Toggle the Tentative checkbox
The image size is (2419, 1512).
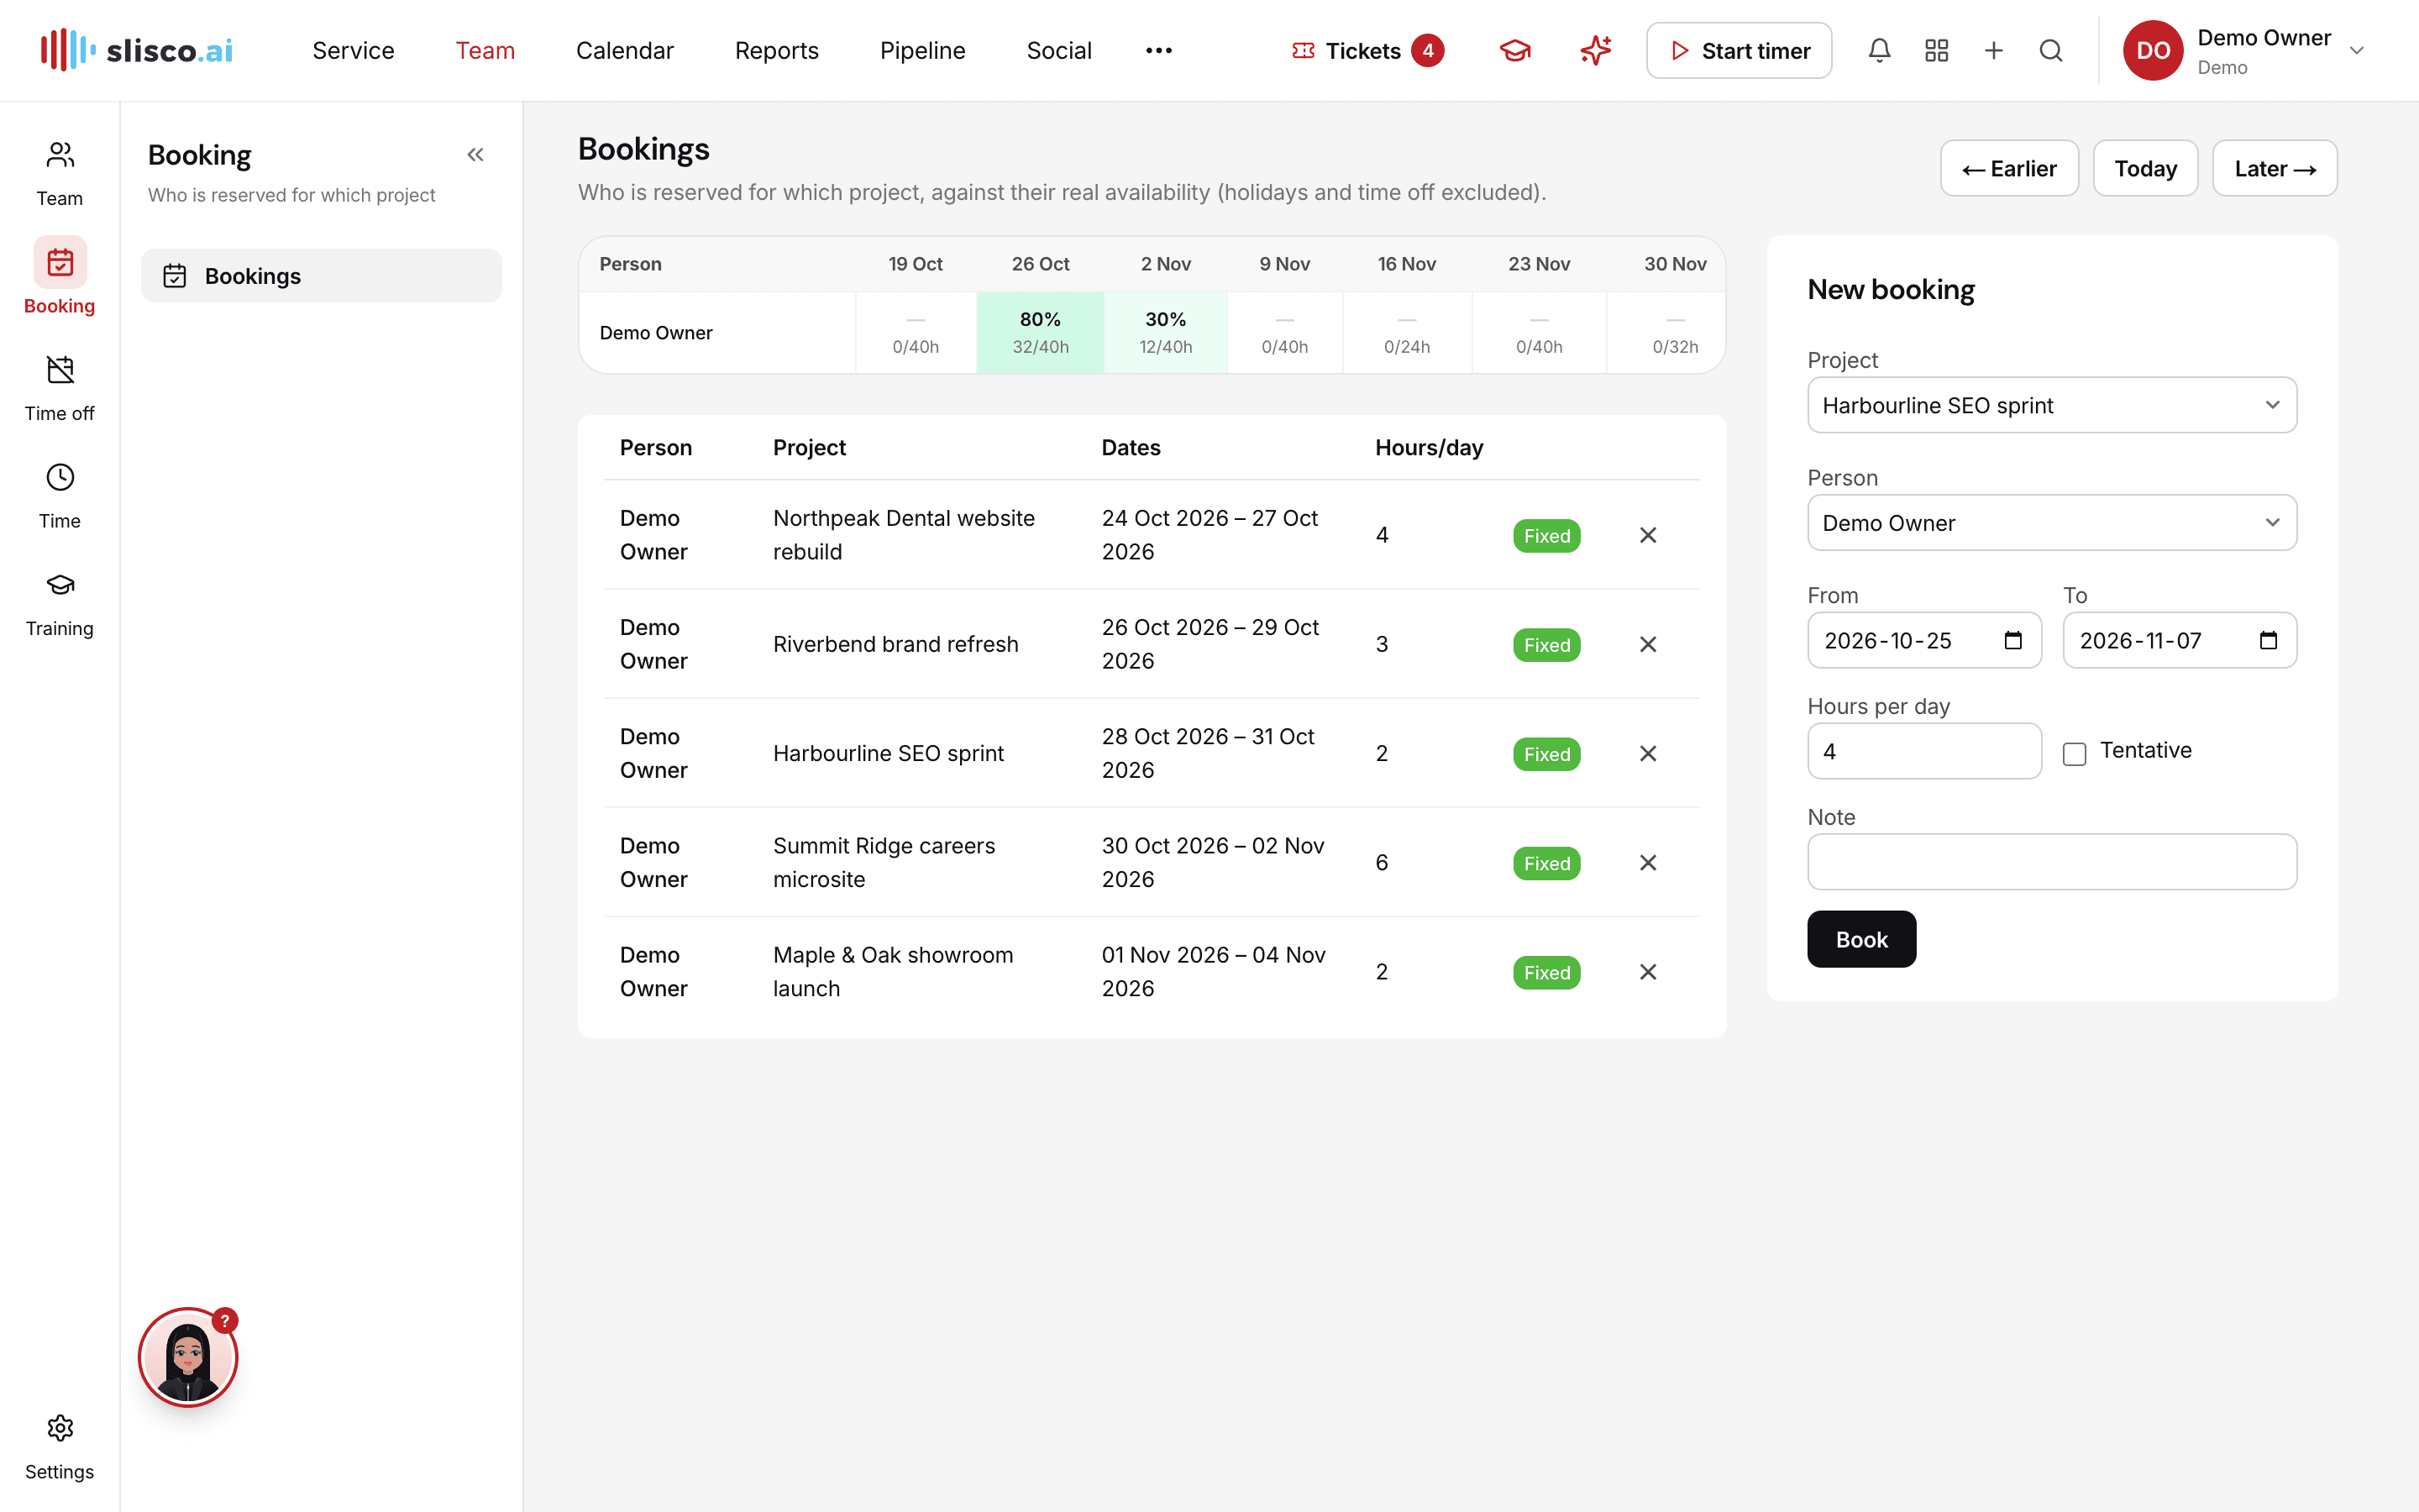tap(2074, 754)
